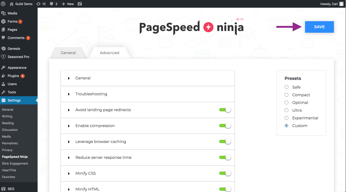346x192 pixels.
Task: Turn off the Enable compression switch
Action: point(225,126)
